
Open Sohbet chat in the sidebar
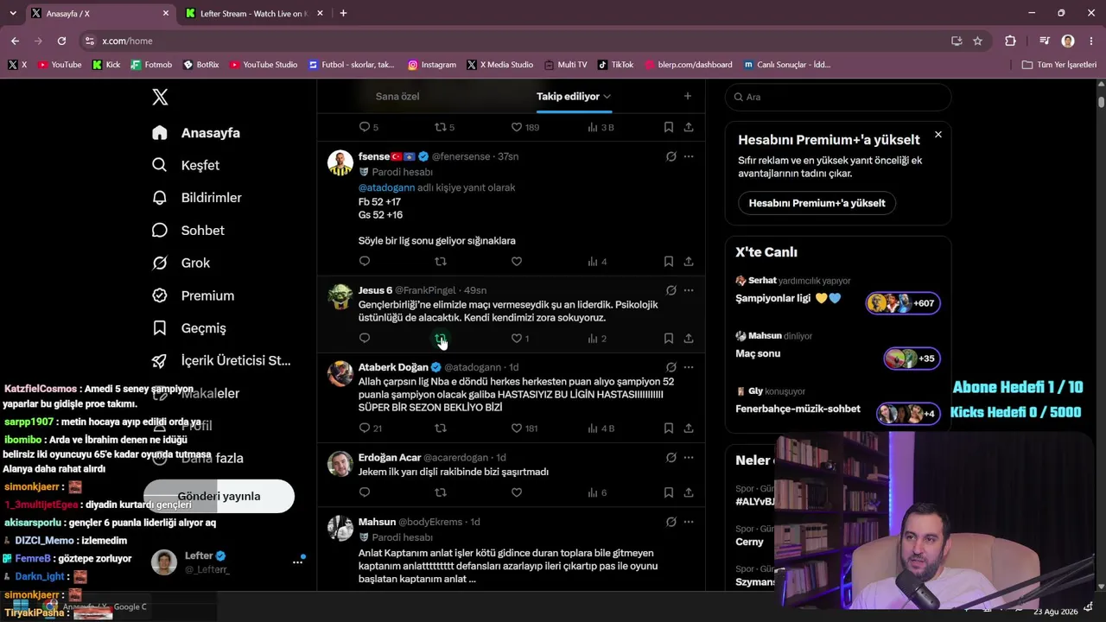pos(188,231)
